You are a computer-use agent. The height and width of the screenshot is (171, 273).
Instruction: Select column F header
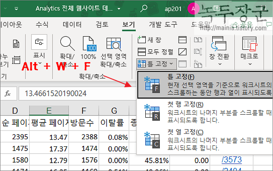84,111
